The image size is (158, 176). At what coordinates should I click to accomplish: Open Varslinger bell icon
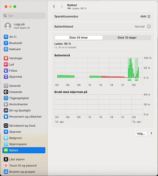(6, 58)
